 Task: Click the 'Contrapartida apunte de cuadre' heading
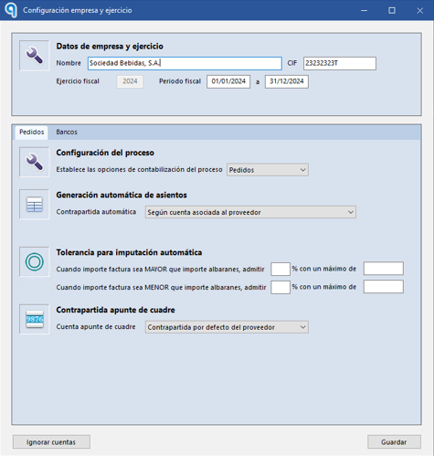(x=115, y=310)
